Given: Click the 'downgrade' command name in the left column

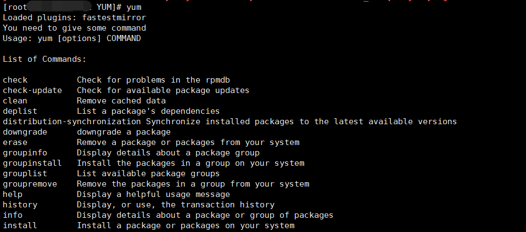Looking at the screenshot, I should 25,132.
